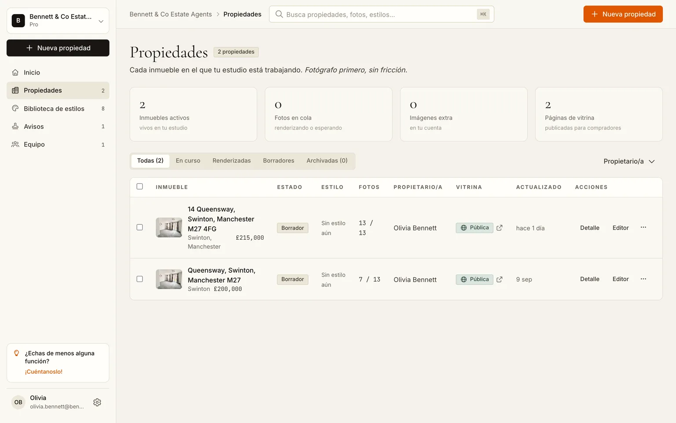Open external vitrina link for Queensway, Swinton row
This screenshot has width=676, height=423.
(500, 279)
